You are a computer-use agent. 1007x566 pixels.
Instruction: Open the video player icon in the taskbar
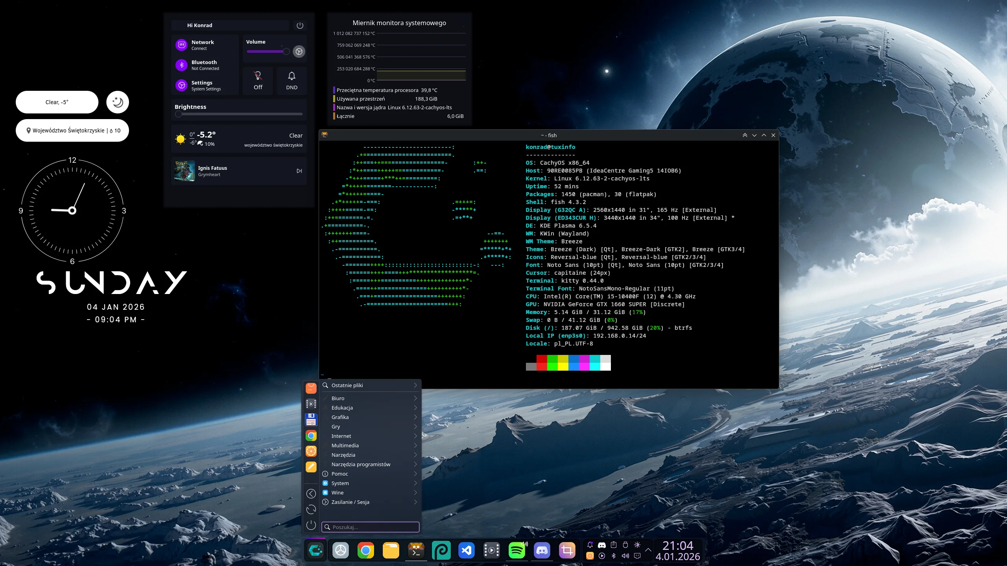coord(492,550)
